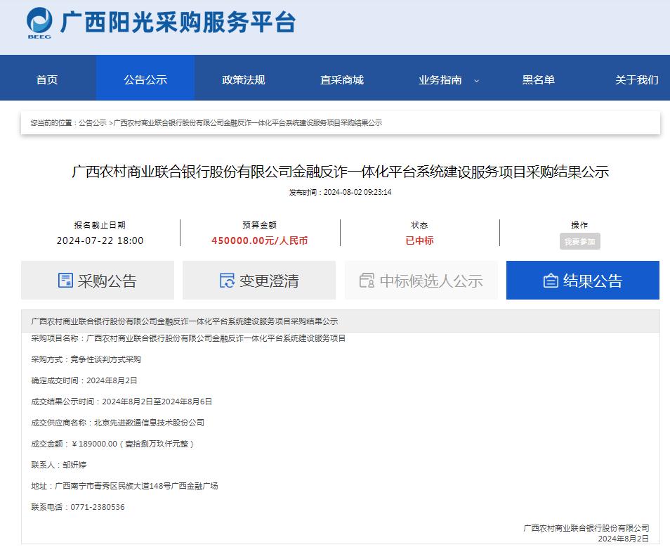
Task: Click the 报名截止日期 label
Action: pos(100,225)
